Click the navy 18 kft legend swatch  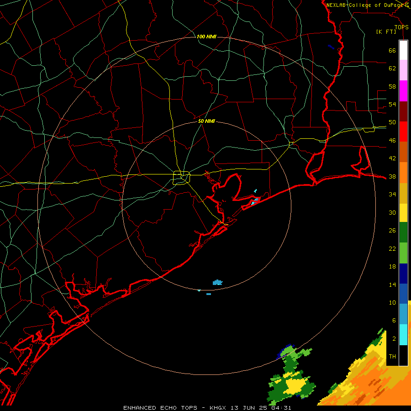coord(403,274)
